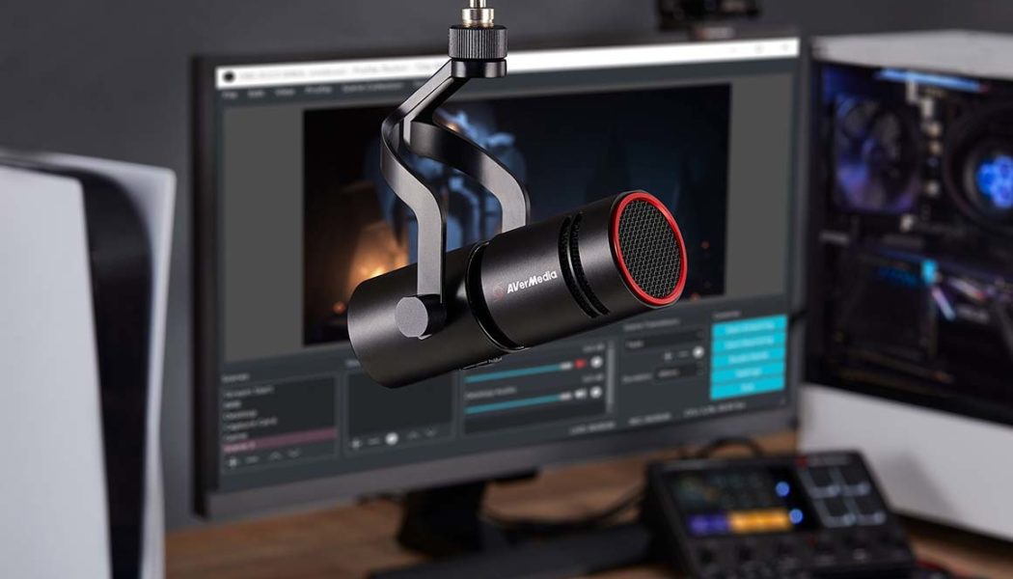Add a new scene with the plus icon in Scenes panel

(233, 461)
